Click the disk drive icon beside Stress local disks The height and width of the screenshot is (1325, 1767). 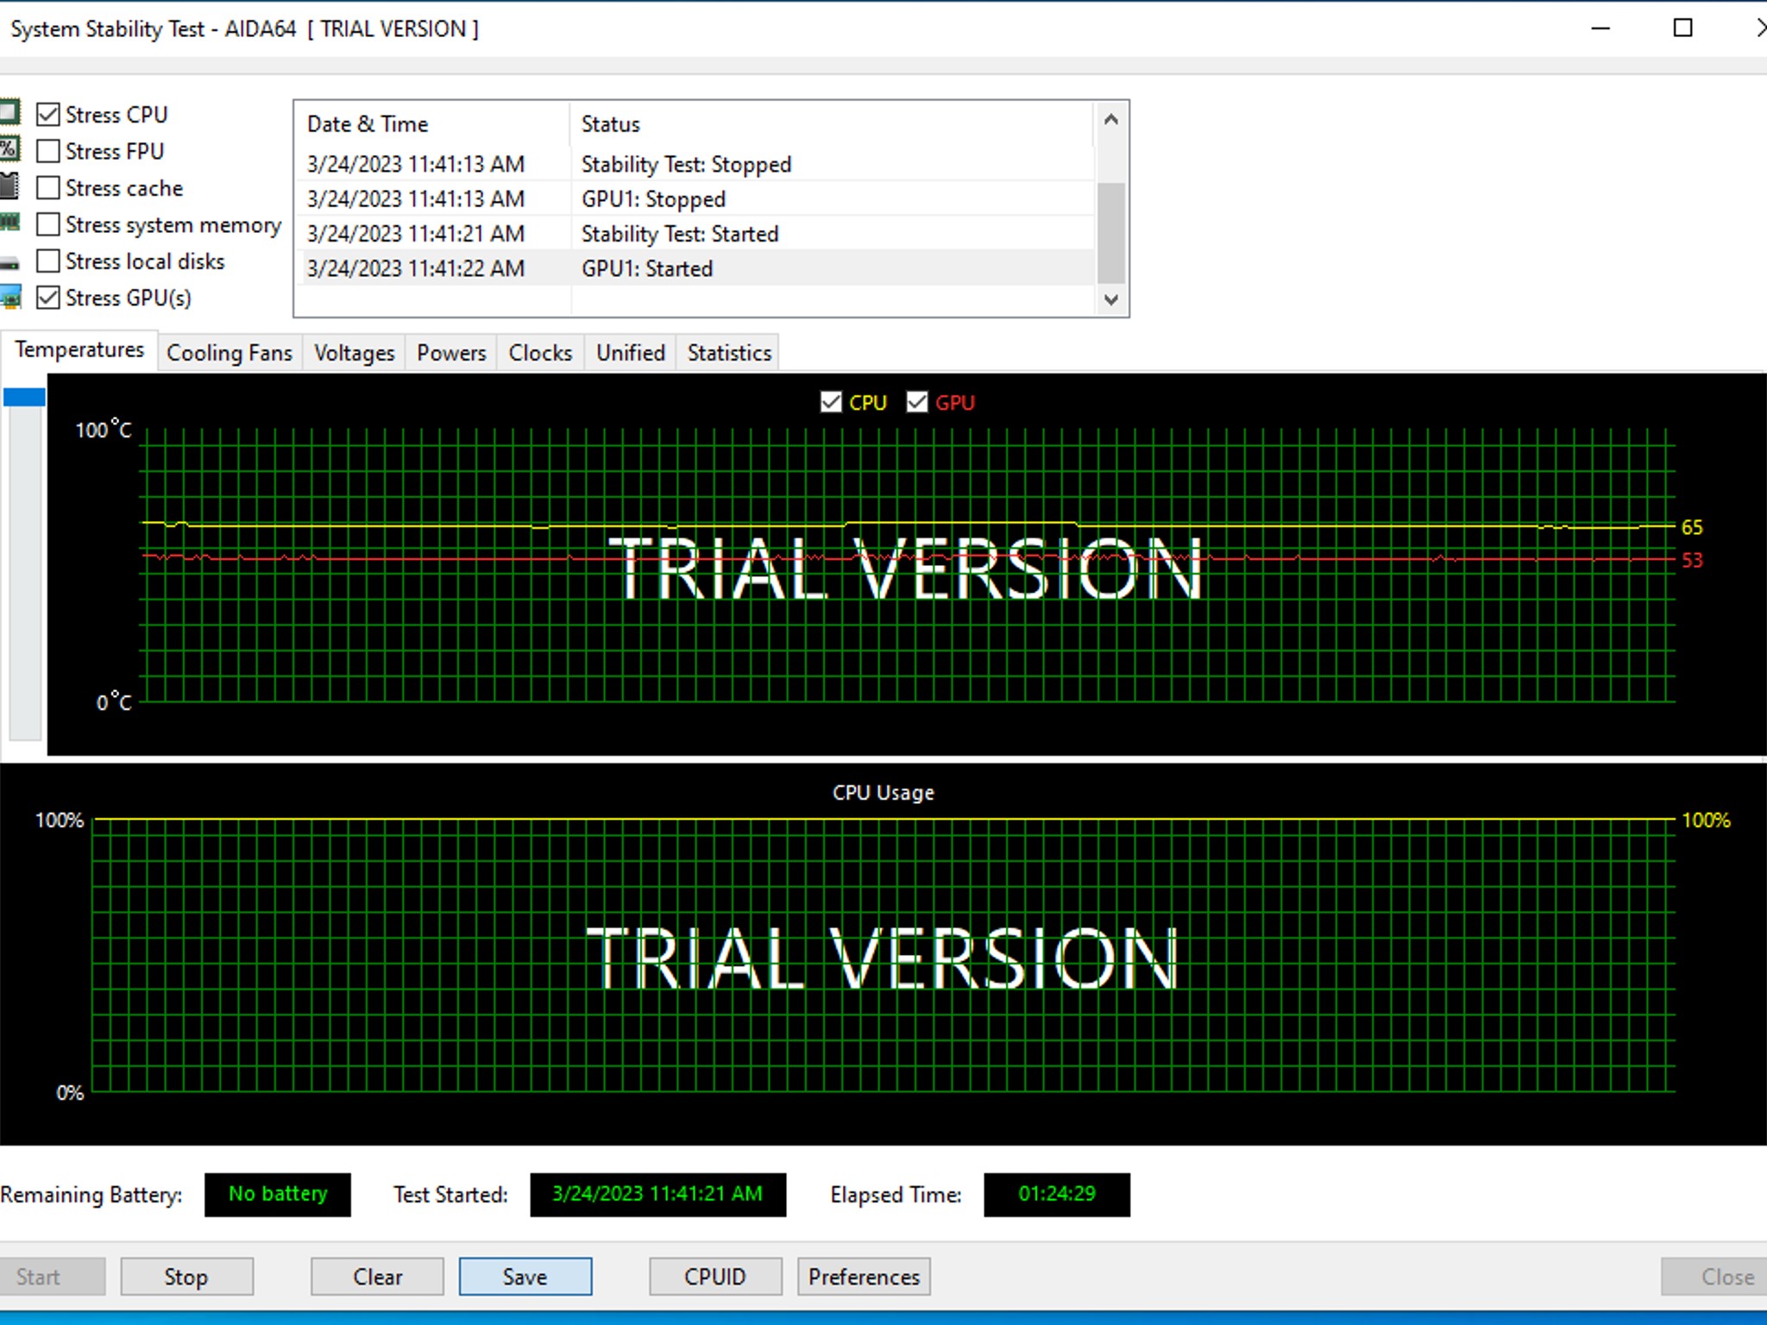pos(9,262)
